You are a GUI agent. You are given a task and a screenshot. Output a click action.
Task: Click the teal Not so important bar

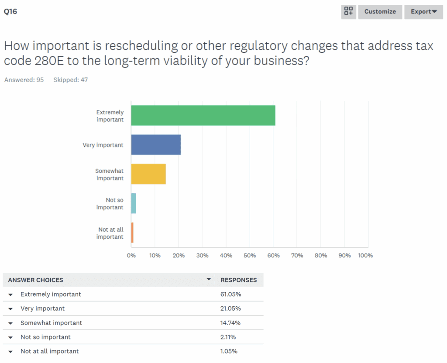pyautogui.click(x=134, y=203)
